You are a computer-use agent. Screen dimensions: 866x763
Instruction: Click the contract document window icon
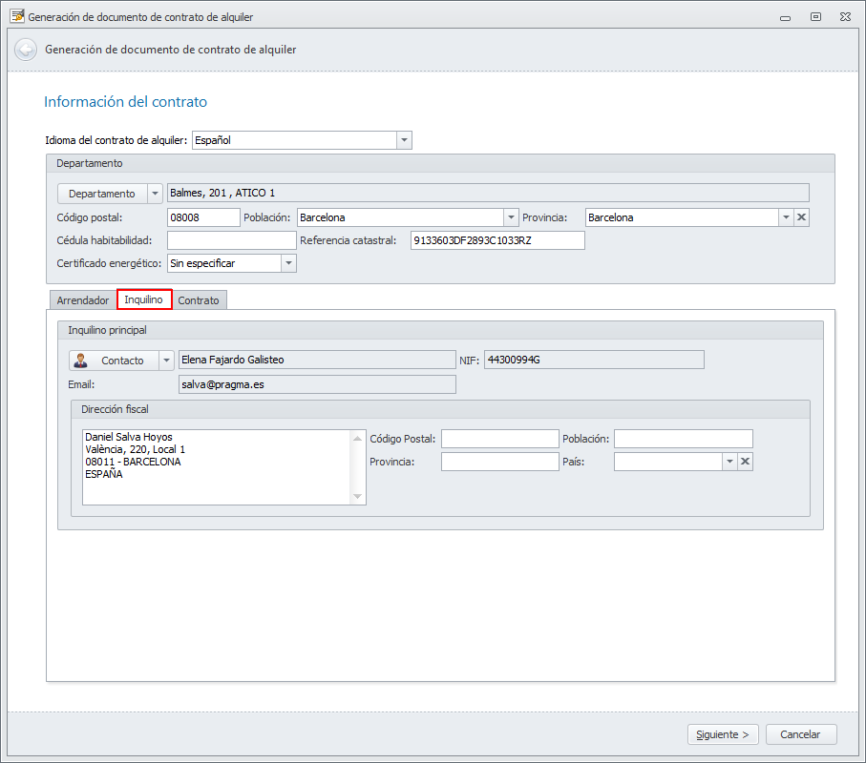coord(17,16)
